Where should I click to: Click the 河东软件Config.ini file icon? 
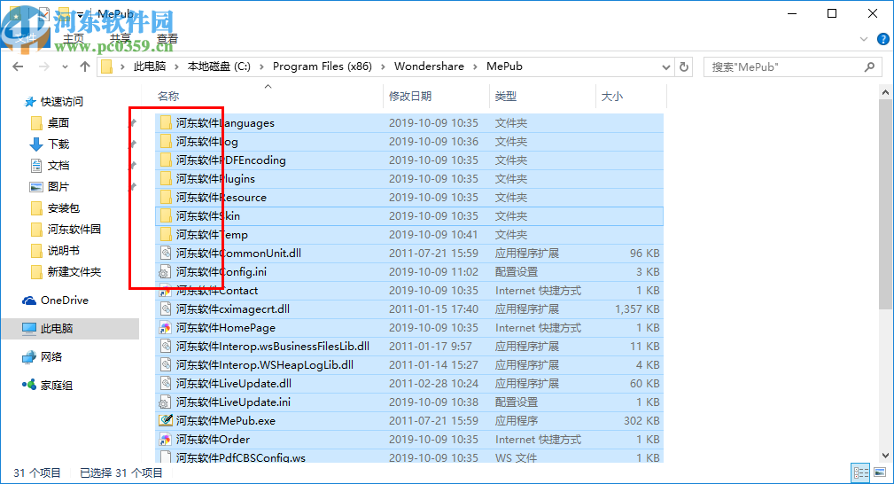[166, 271]
